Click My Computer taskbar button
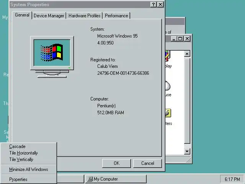This screenshot has height=184, width=245. pyautogui.click(x=116, y=179)
